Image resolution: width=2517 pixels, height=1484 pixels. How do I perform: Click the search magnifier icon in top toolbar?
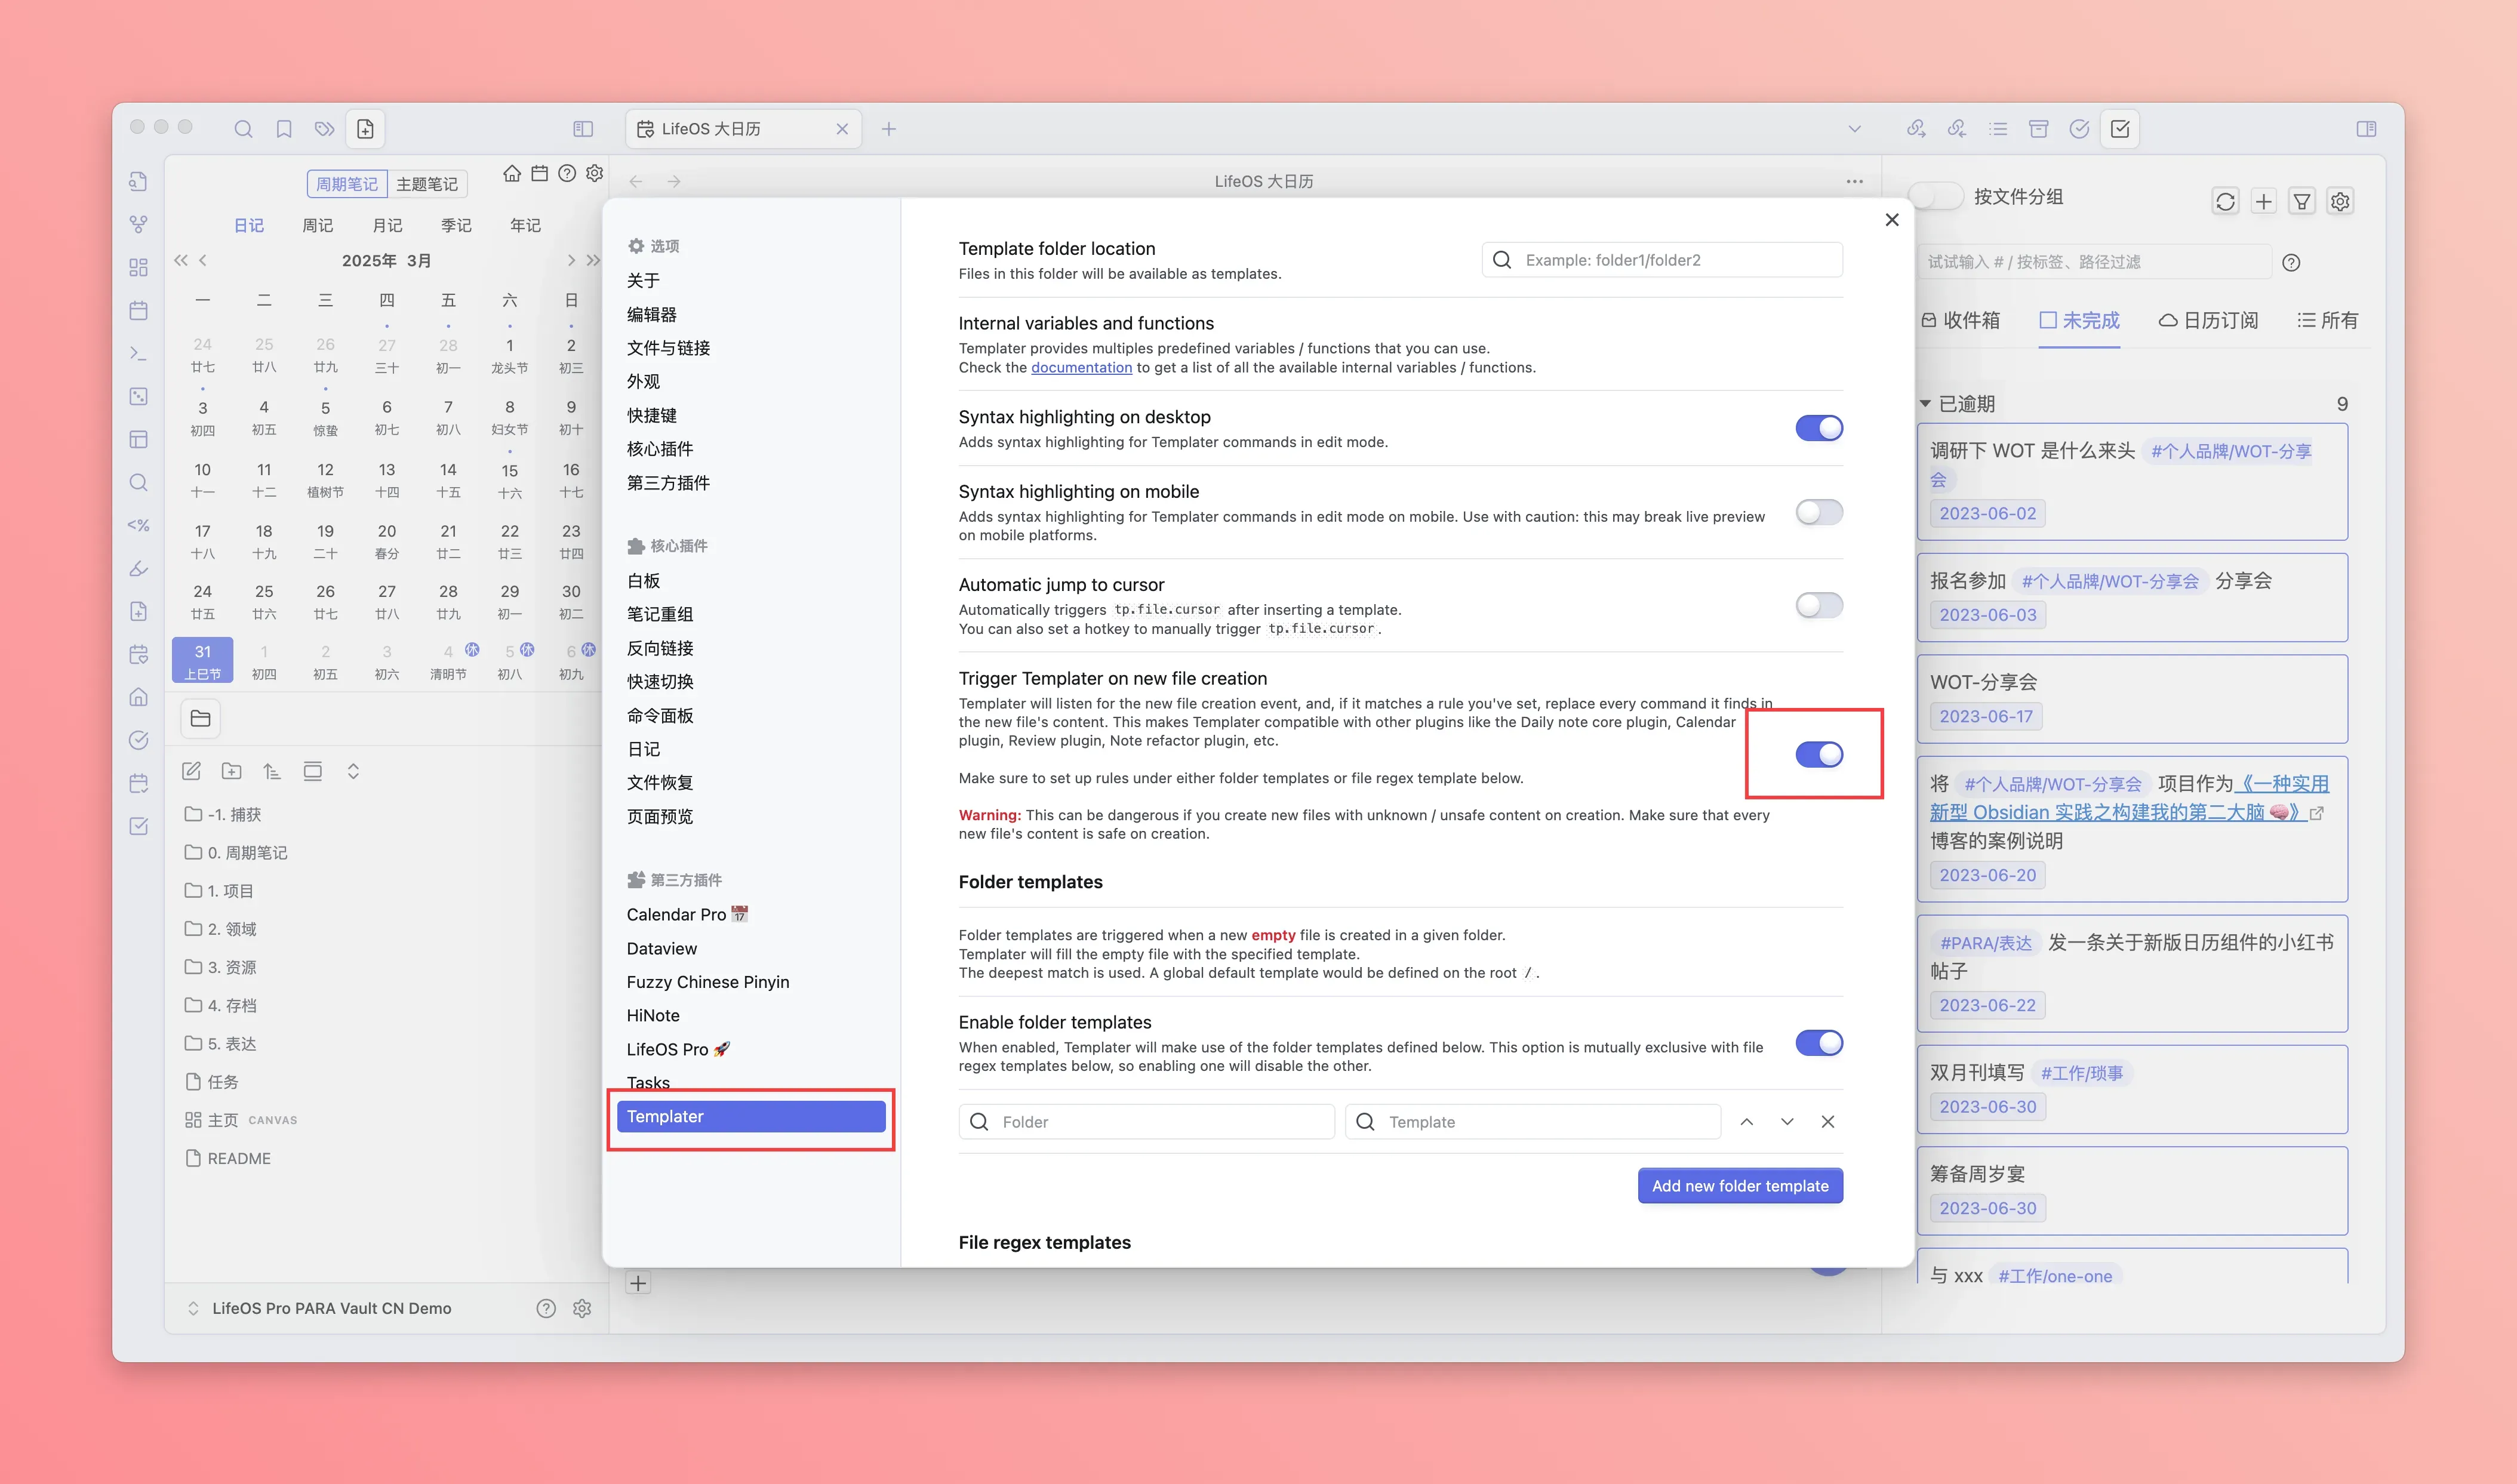(x=243, y=129)
